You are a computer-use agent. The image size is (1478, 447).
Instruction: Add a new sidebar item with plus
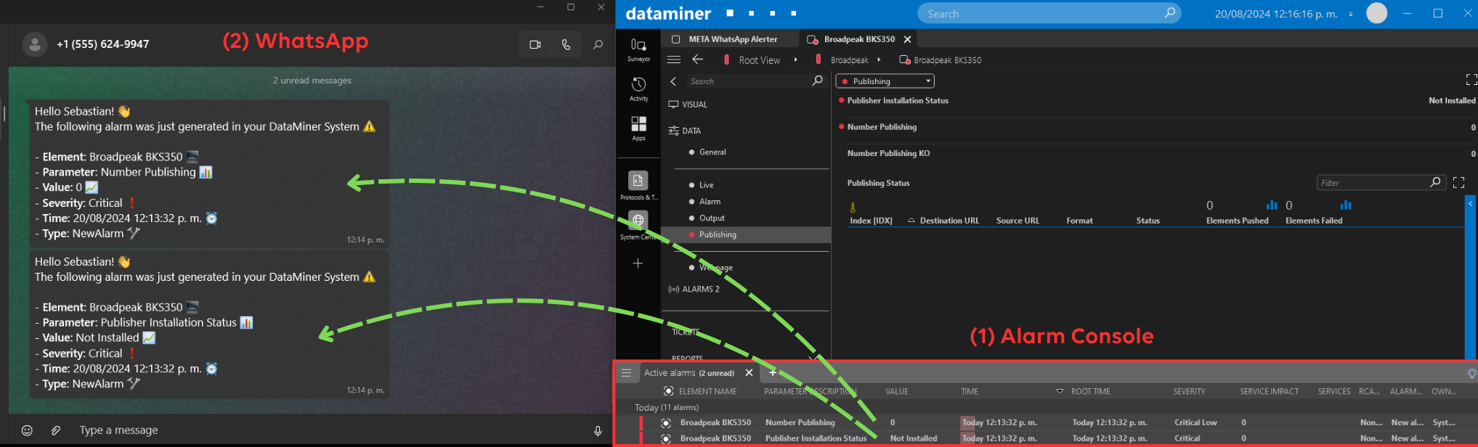coord(638,263)
